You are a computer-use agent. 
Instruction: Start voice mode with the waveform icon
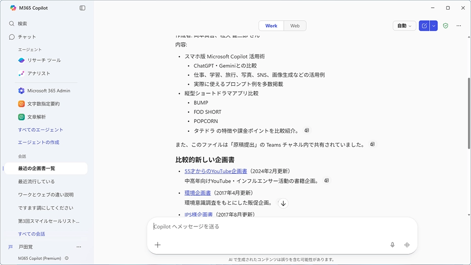pos(407,245)
